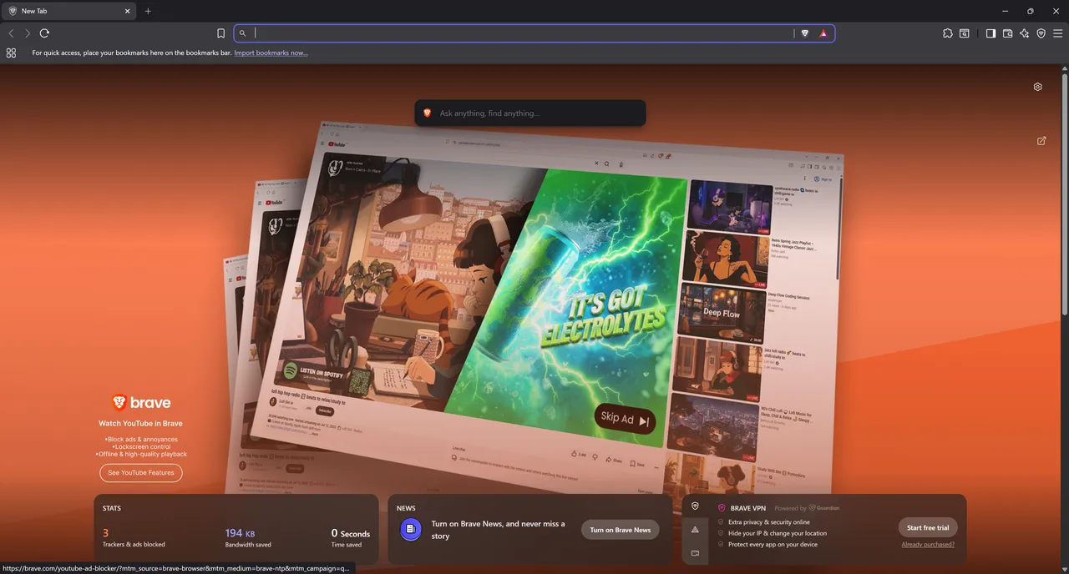The image size is (1069, 574).
Task: Click the search magnifier in the address bar
Action: pos(243,33)
